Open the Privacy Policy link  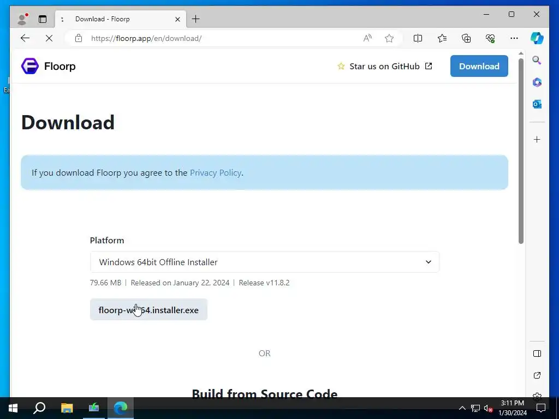(215, 173)
